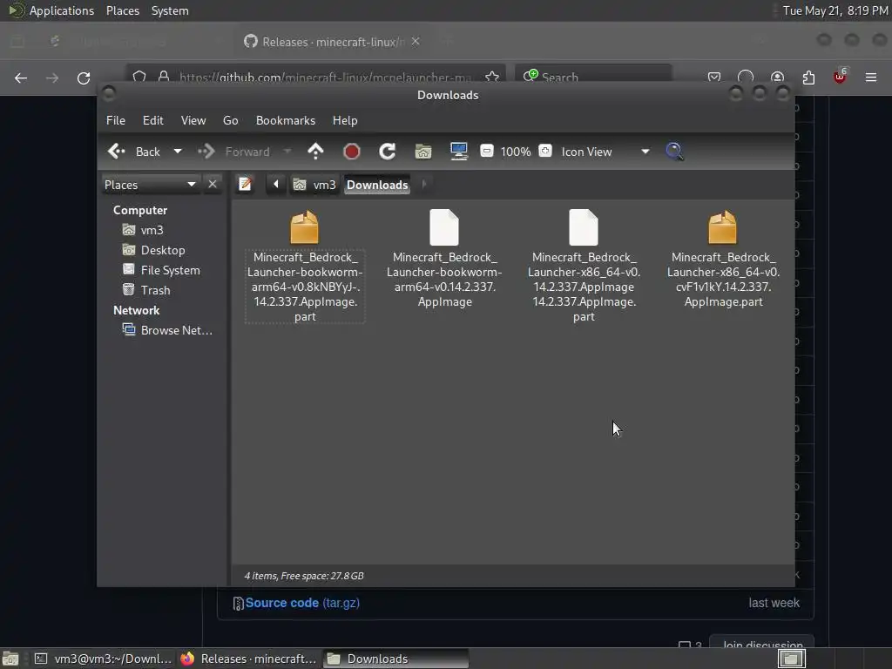The width and height of the screenshot is (892, 669).
Task: Click the workspace switcher in bottom panel
Action: [x=791, y=659]
